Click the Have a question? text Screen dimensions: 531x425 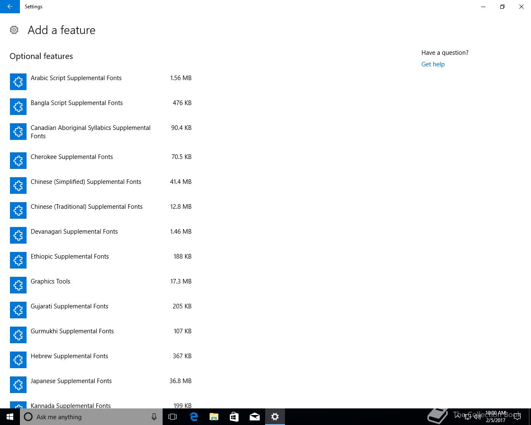(445, 53)
